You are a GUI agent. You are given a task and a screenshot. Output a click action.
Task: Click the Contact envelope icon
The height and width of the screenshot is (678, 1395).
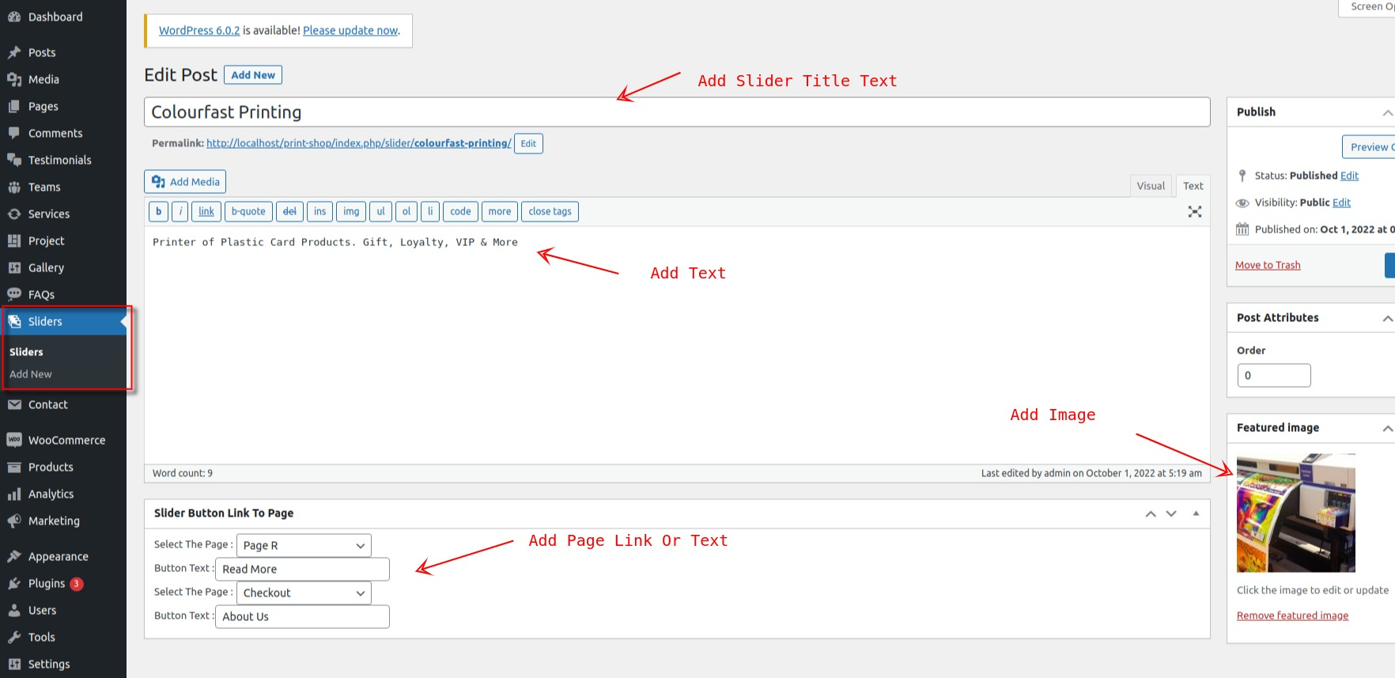(x=14, y=404)
